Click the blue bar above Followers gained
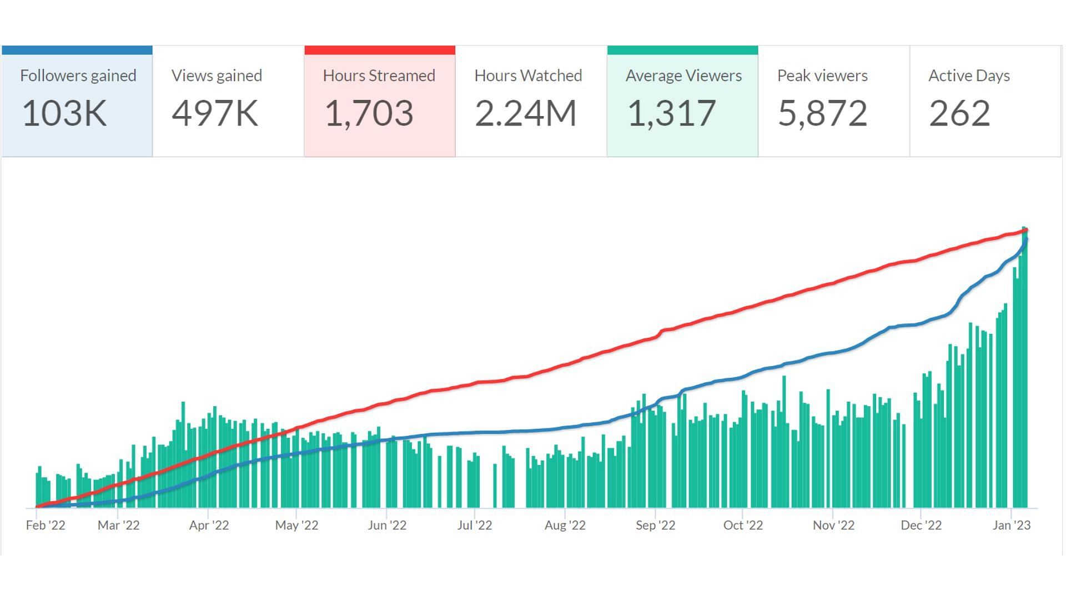 [x=77, y=50]
